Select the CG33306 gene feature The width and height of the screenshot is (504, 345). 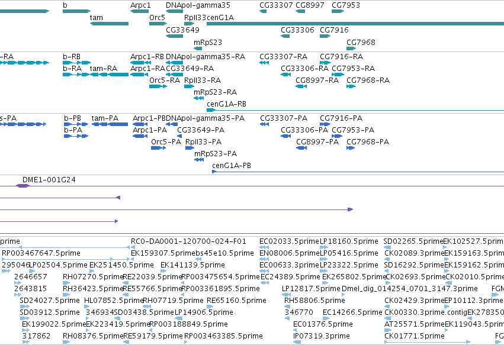285,36
